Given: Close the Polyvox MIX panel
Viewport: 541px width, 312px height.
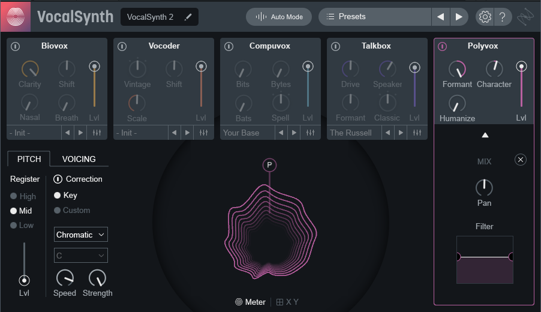Looking at the screenshot, I should [x=520, y=160].
